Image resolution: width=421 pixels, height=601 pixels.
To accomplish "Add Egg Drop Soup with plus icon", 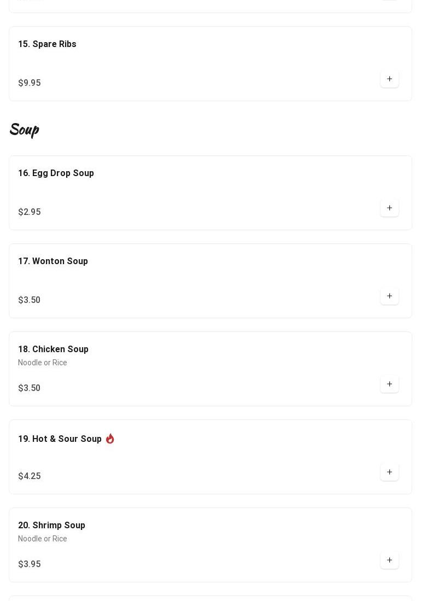I will point(389,208).
